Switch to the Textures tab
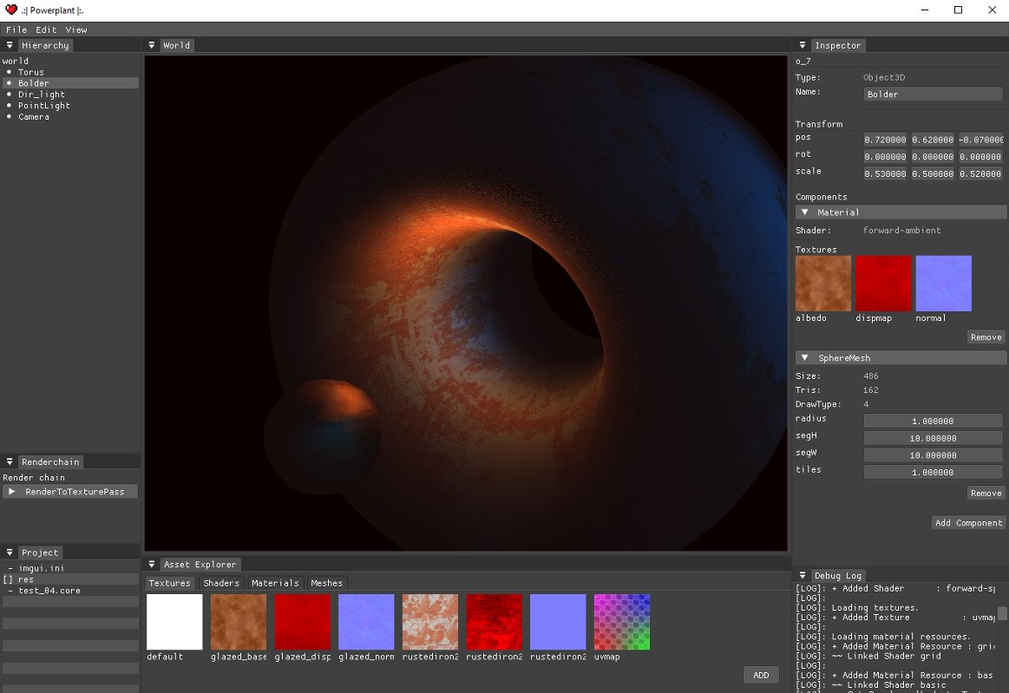Screen dimensions: 1009x693 pos(170,583)
